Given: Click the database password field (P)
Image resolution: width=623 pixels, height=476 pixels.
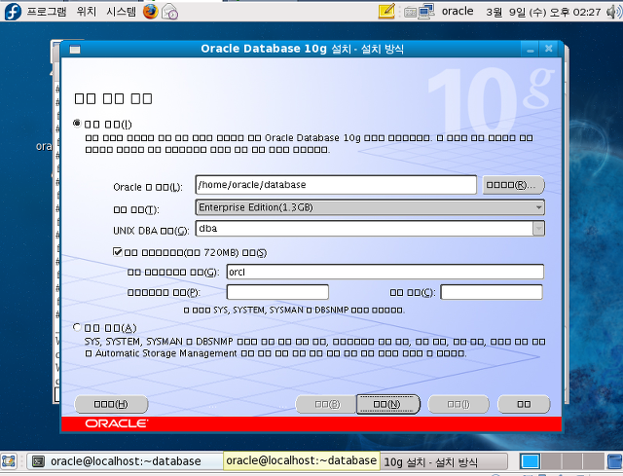Looking at the screenshot, I should [x=277, y=292].
